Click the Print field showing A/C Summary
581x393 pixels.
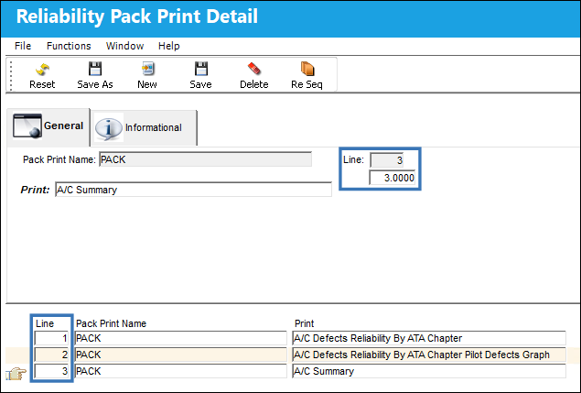[193, 190]
